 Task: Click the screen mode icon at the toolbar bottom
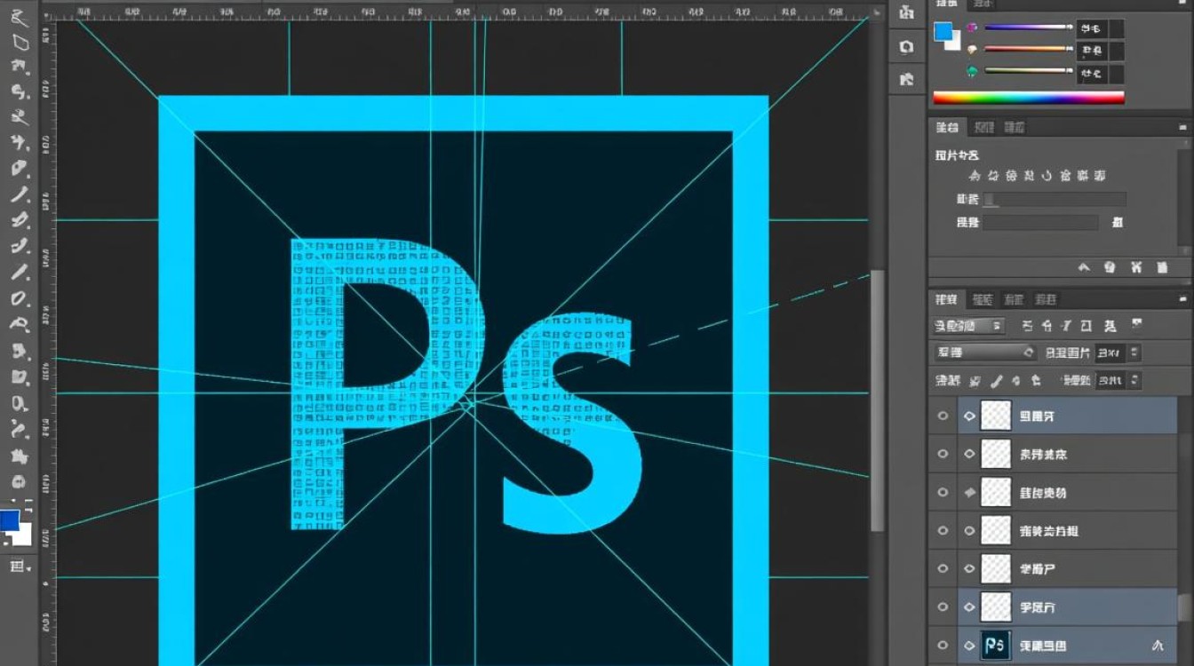point(19,567)
